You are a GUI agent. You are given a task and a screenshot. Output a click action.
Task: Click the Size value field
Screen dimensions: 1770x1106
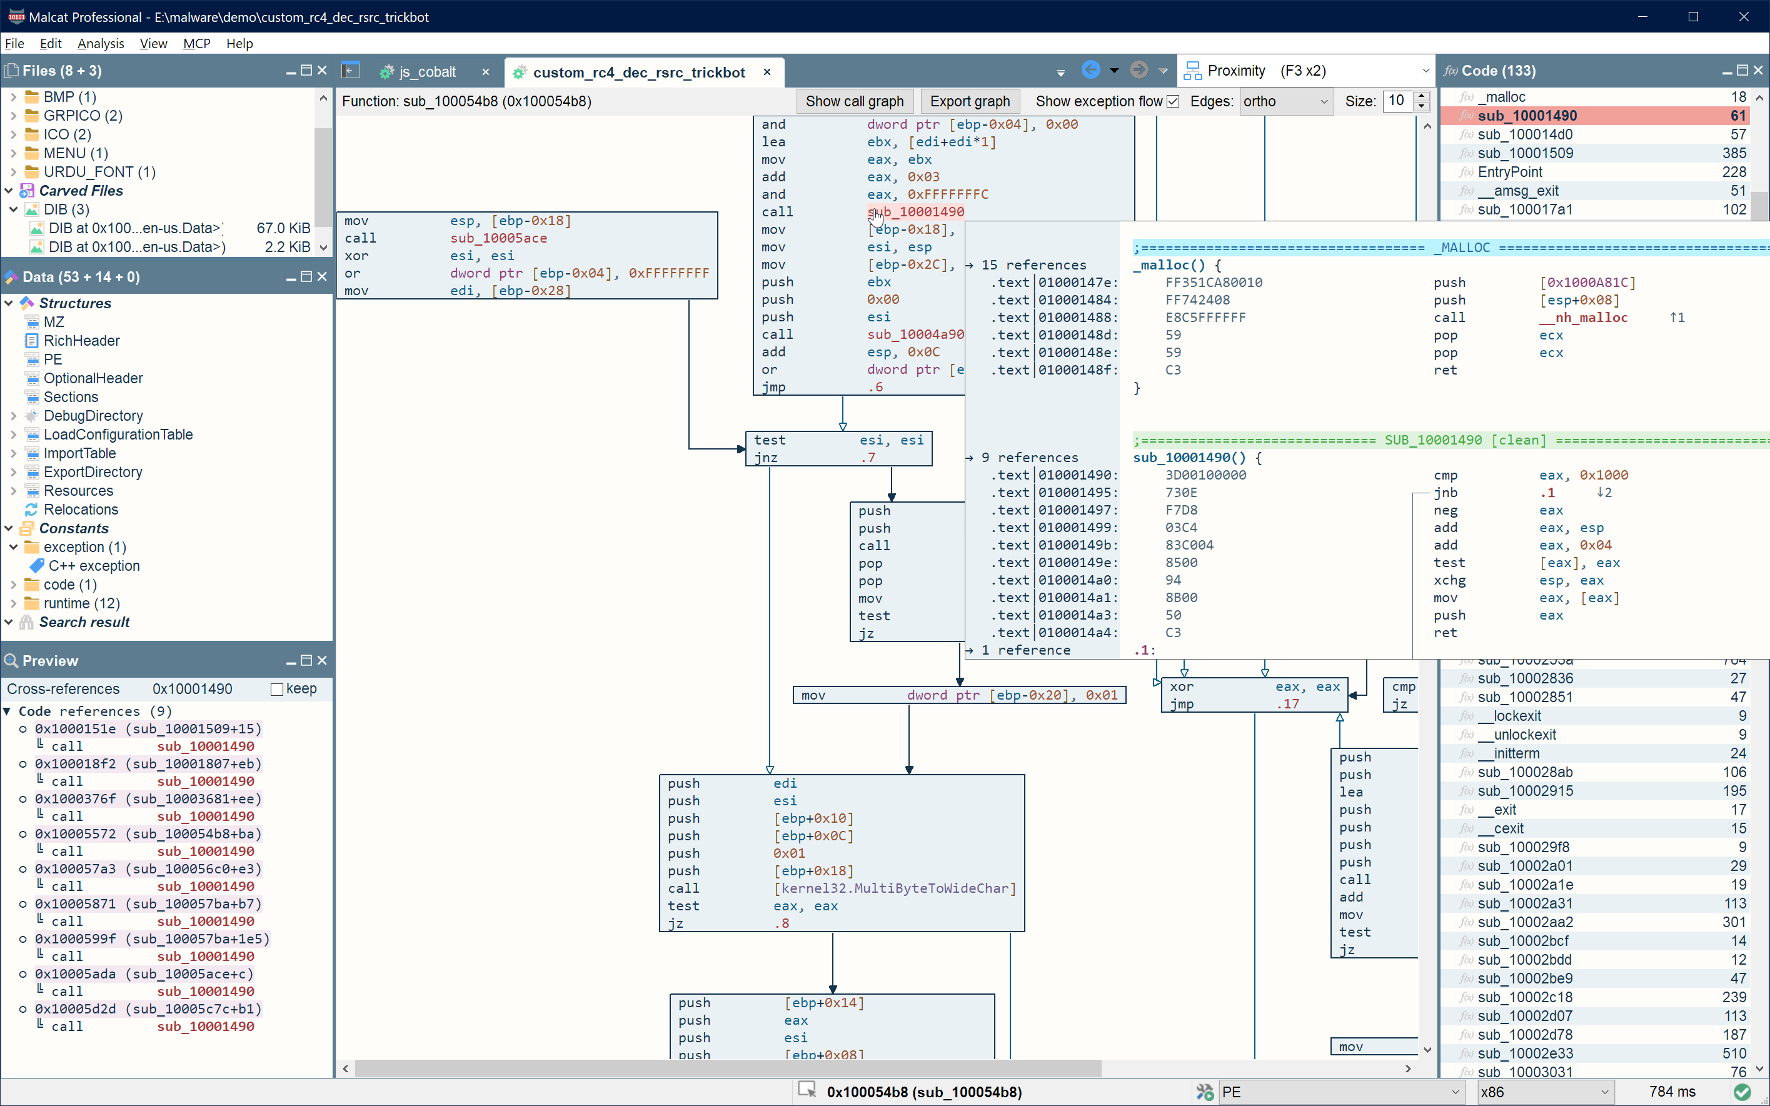pos(1398,101)
